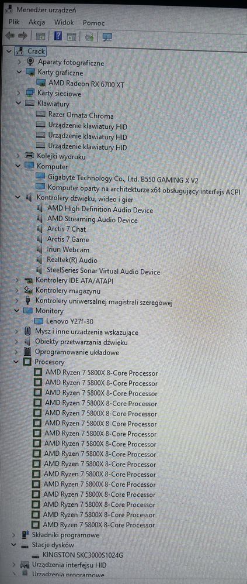The width and height of the screenshot is (247, 584).
Task: Click the monitor icon ending the toolbar
Action: [x=107, y=36]
